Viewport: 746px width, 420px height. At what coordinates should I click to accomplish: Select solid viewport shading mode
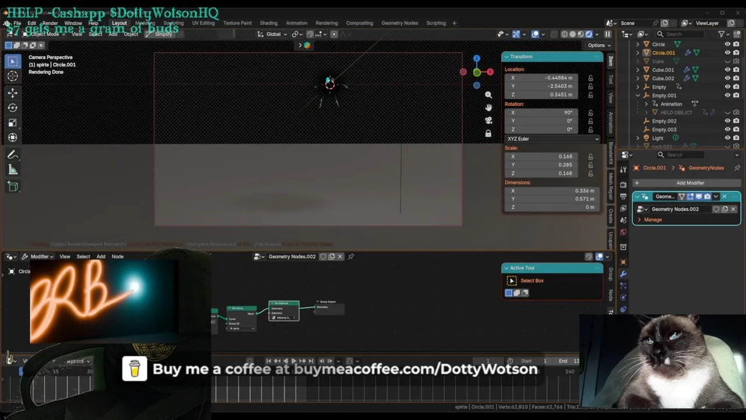(x=572, y=34)
